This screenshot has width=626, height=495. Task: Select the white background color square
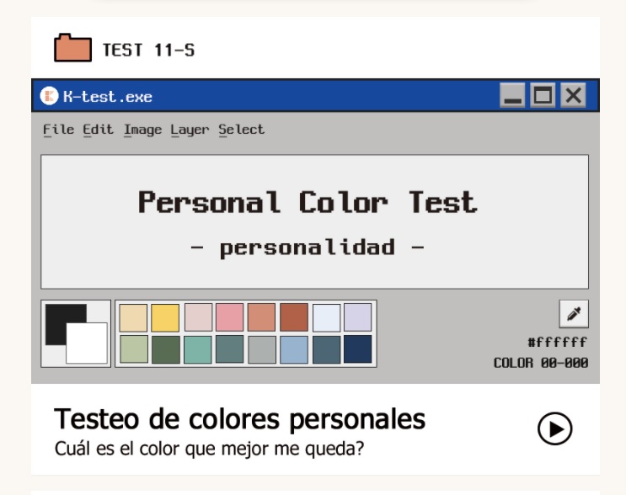87,343
